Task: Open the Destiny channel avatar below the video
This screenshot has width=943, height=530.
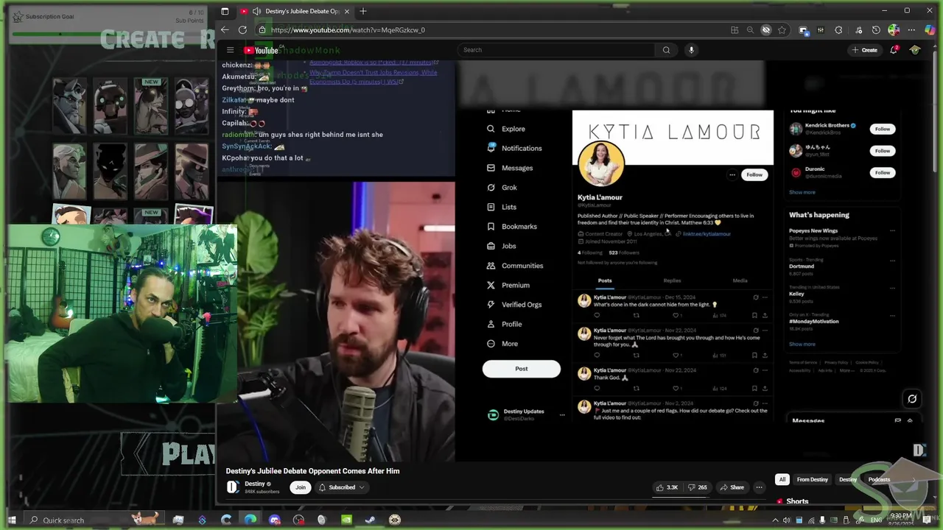Action: pyautogui.click(x=233, y=487)
